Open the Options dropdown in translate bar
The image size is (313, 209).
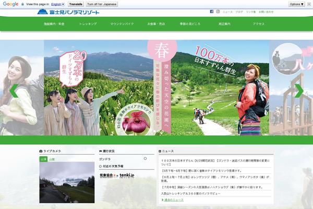click(296, 4)
